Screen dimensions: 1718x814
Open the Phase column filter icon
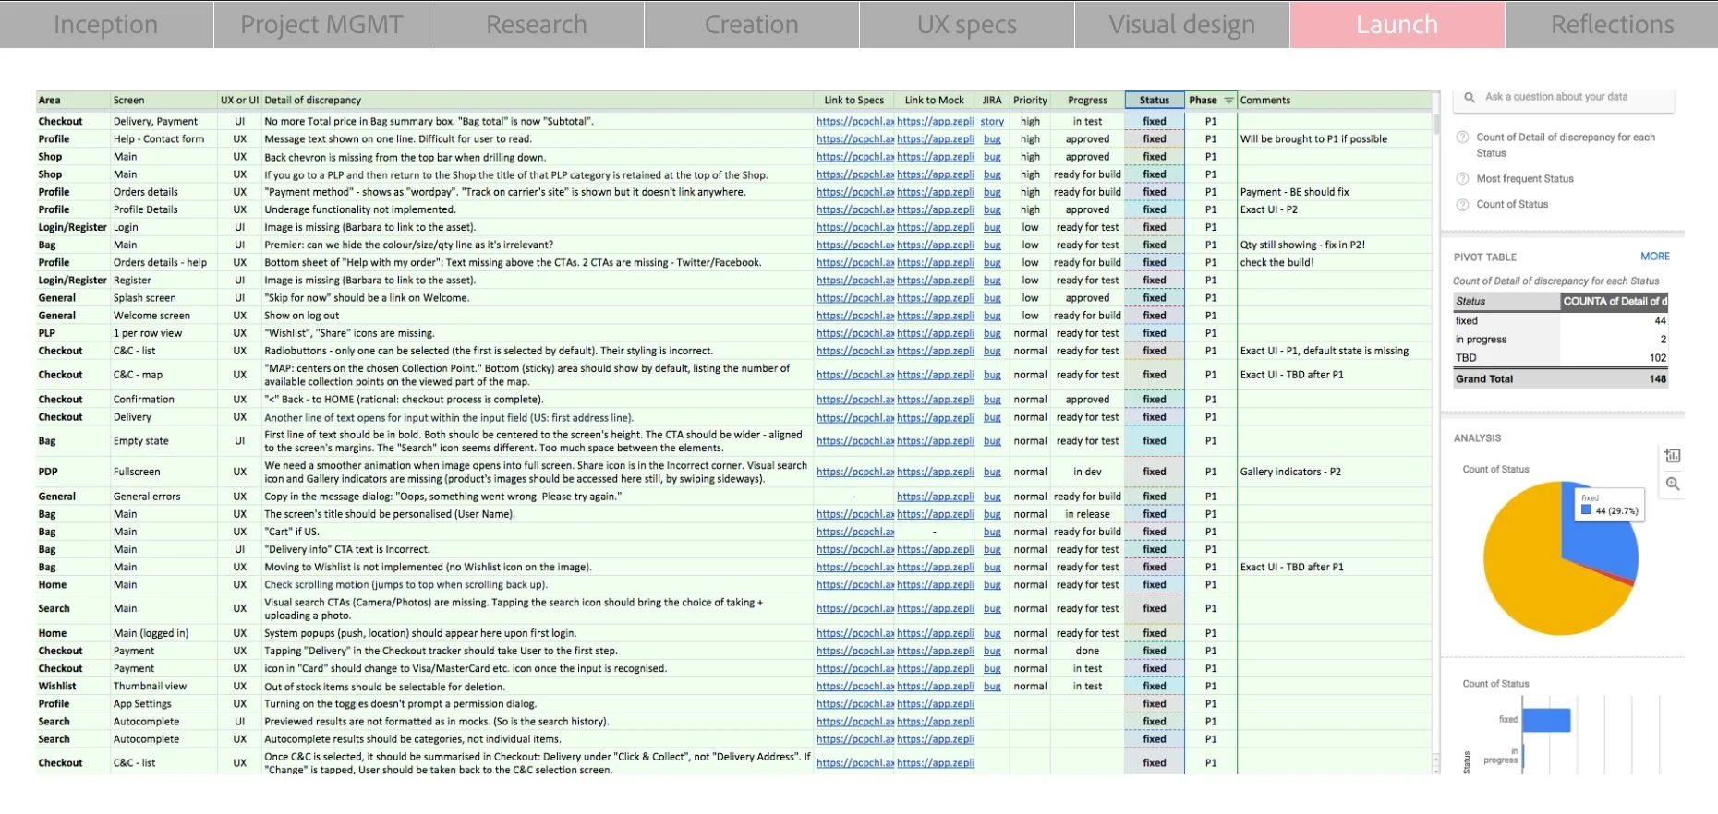click(1228, 101)
